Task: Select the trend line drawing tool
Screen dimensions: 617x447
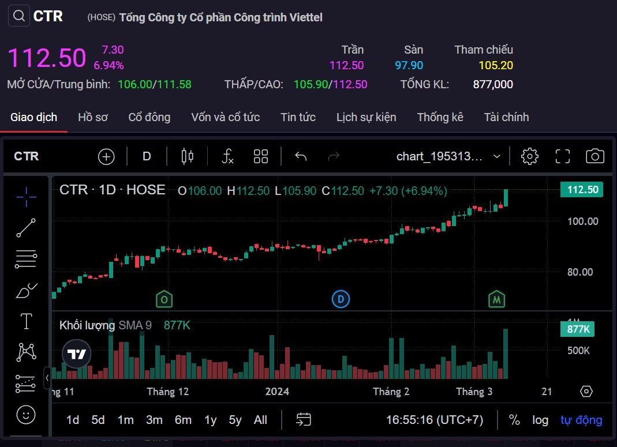Action: click(27, 228)
